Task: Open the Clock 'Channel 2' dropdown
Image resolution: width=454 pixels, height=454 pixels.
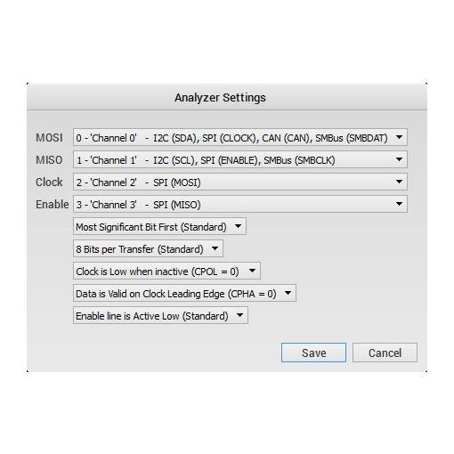Action: pyautogui.click(x=240, y=182)
